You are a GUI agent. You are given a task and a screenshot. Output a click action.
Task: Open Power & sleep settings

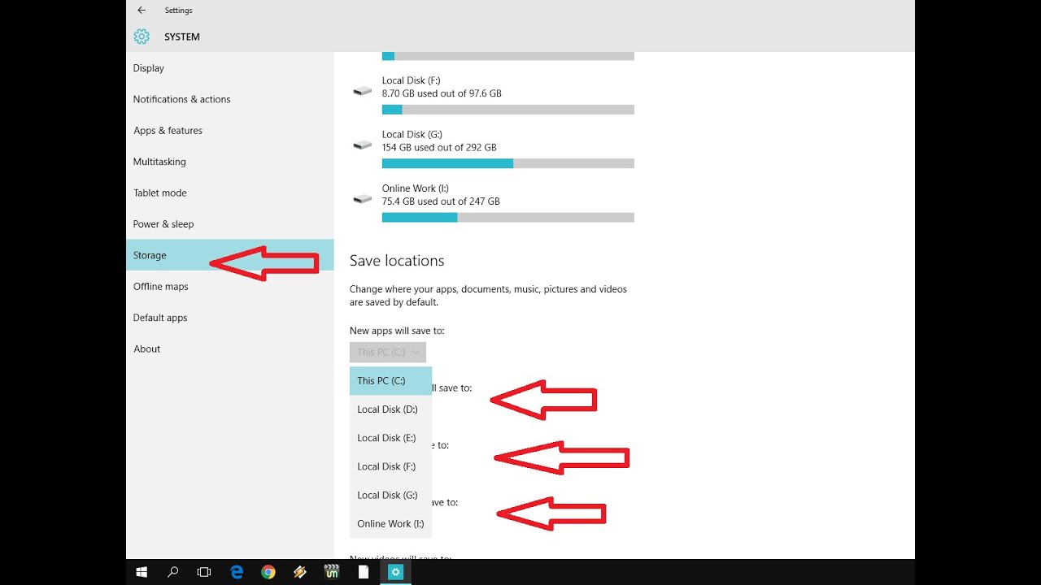coord(230,224)
